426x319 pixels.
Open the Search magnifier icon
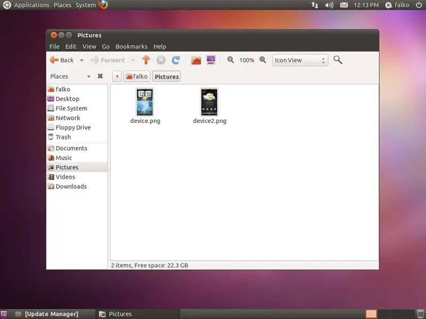click(338, 60)
